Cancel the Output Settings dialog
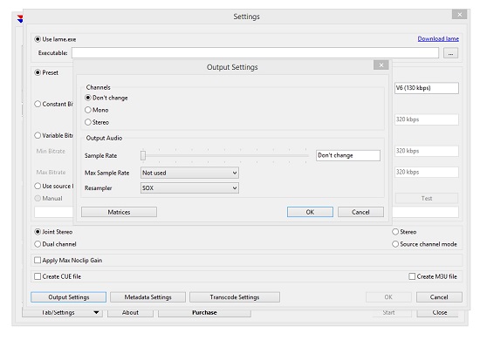The image size is (480, 340). coord(360,212)
